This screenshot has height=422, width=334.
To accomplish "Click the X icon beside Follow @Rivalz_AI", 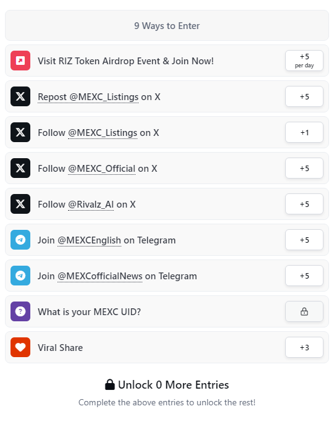I will [x=20, y=204].
